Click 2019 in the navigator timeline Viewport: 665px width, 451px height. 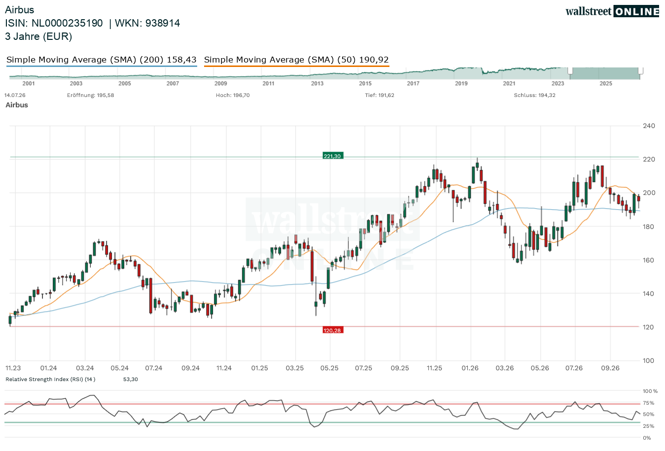(x=461, y=83)
